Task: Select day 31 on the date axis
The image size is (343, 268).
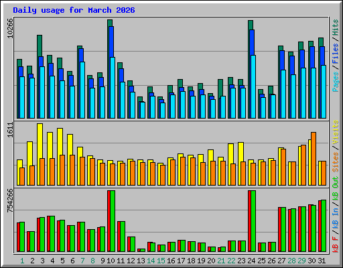Action: pos(322,261)
